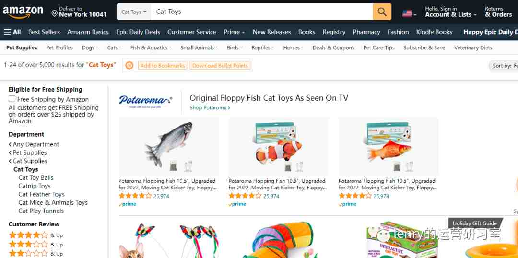The height and width of the screenshot is (258, 518).
Task: Open the Cat Toys search category dropdown
Action: tap(133, 12)
